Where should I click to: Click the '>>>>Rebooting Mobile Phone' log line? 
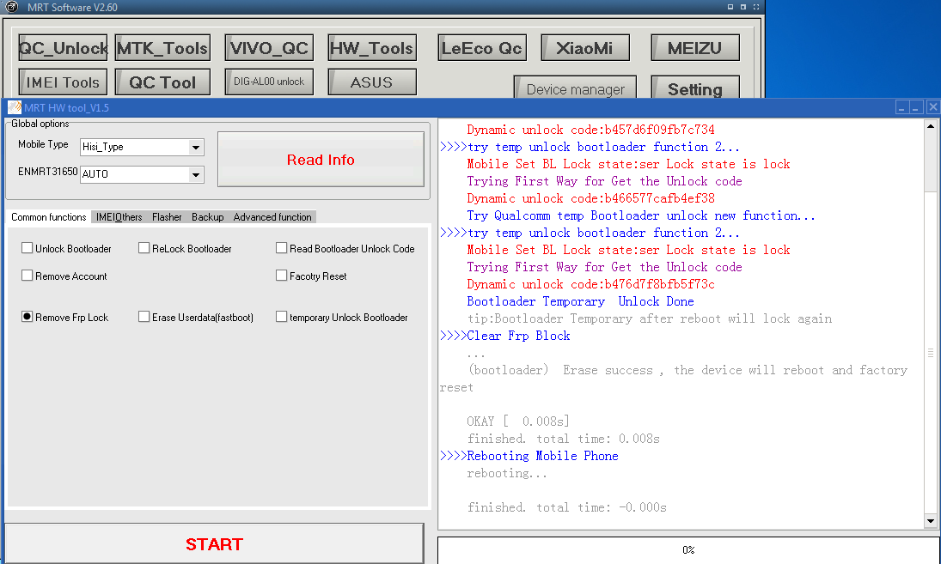(x=529, y=456)
